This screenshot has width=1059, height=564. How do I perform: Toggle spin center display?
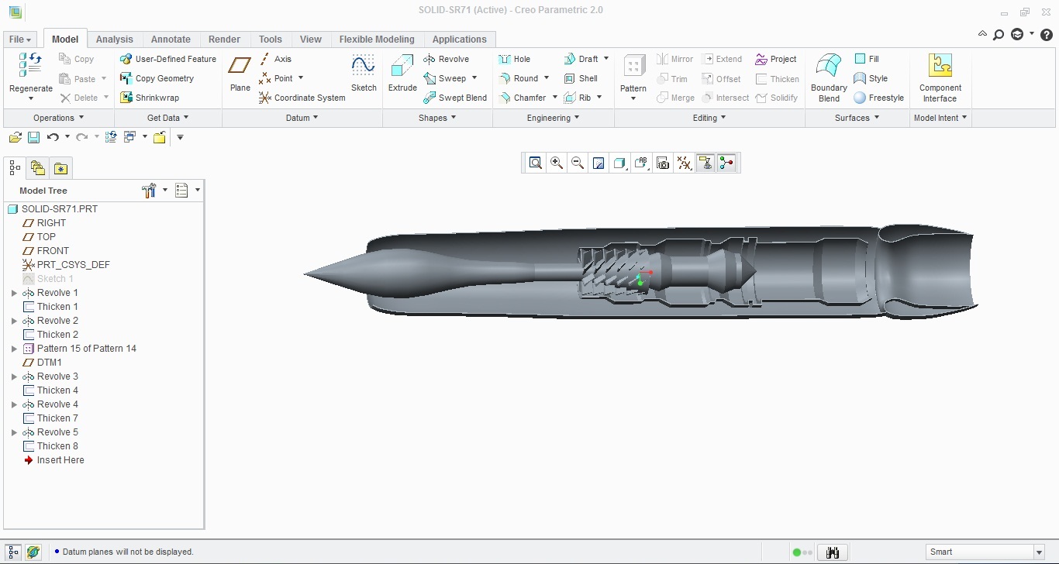tap(726, 163)
